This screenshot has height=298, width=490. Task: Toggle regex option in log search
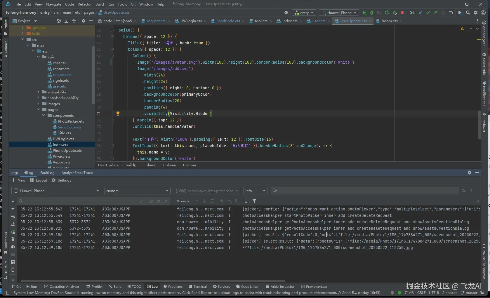(166, 201)
